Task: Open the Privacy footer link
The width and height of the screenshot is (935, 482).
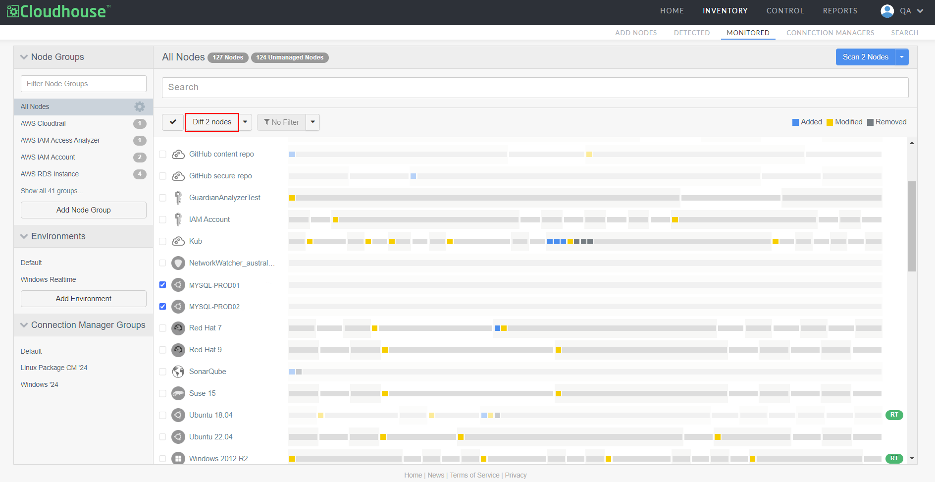Action: pyautogui.click(x=516, y=475)
